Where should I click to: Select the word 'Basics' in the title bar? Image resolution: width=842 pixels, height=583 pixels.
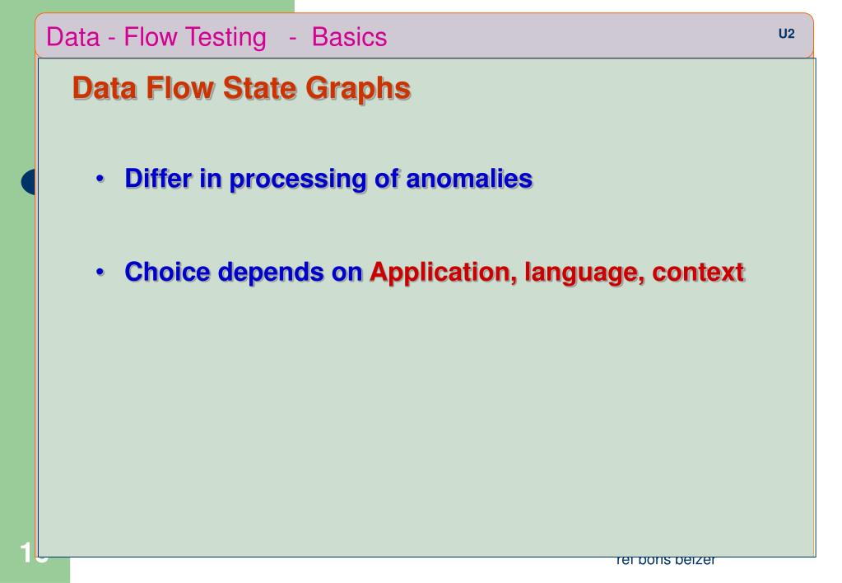(349, 37)
